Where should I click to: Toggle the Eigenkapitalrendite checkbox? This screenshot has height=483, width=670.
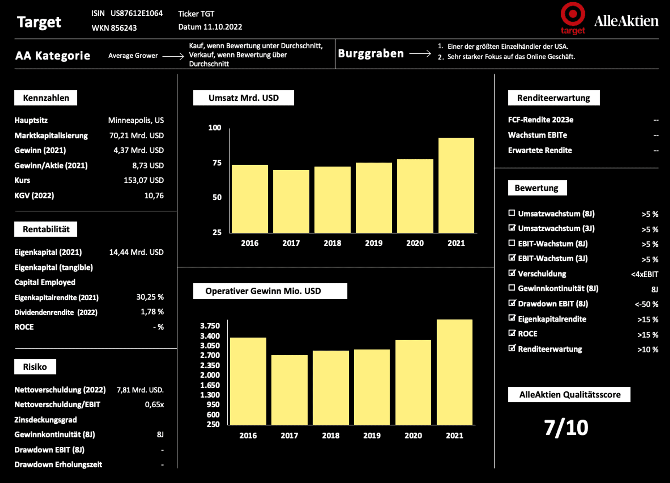(x=512, y=318)
